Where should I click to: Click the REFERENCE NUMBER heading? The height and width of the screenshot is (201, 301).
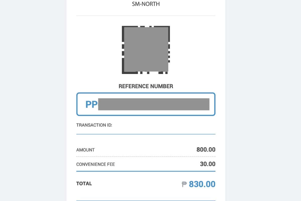point(146,86)
